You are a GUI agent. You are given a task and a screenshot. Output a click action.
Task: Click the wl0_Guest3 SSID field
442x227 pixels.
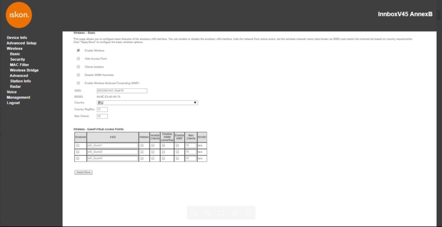(112, 158)
